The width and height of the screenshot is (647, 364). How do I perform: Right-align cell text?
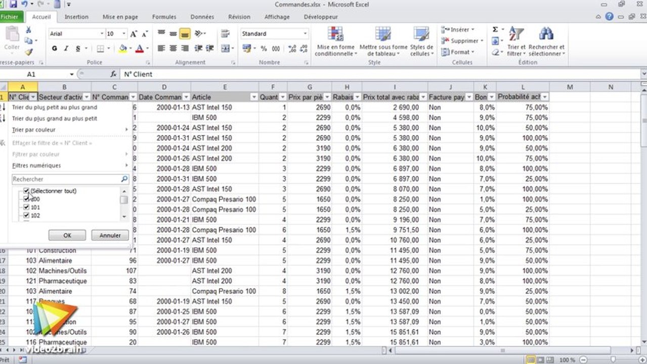click(x=184, y=49)
